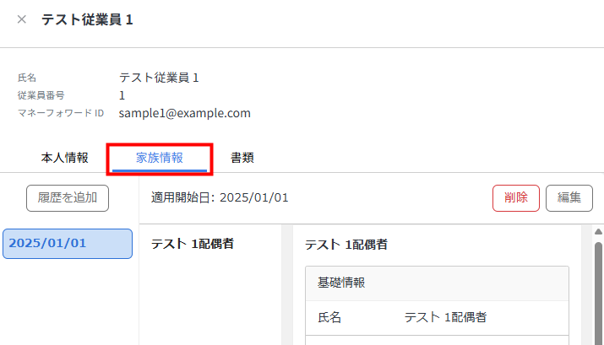Switch to the 本人情報 tab
604x345 pixels.
(64, 157)
